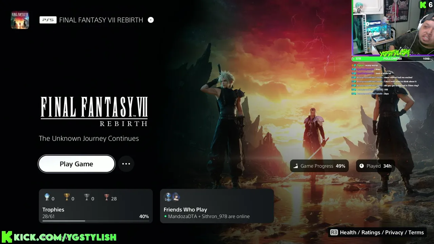Screen dimensions: 434x244
Task: Click the green online status dot
Action: pyautogui.click(x=165, y=217)
